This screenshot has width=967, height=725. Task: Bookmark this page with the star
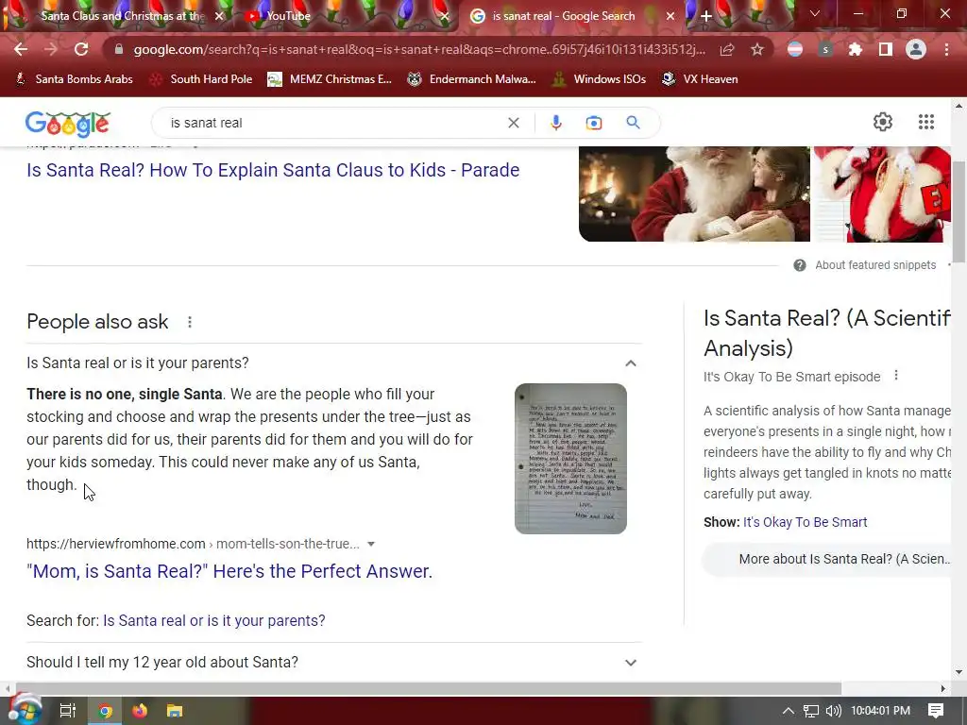pyautogui.click(x=757, y=49)
